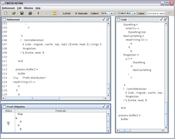
Task: Click the link icon beside the Laws field
Action: (x=169, y=13)
